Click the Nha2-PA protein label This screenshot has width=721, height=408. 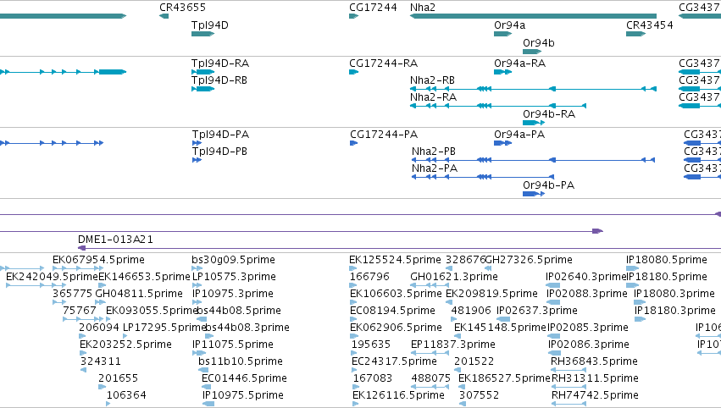click(435, 168)
